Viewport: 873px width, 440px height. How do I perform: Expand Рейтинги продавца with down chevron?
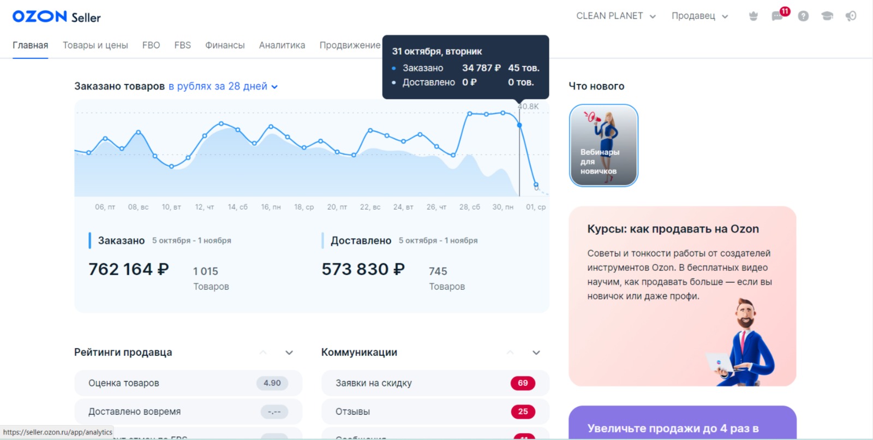coord(289,353)
